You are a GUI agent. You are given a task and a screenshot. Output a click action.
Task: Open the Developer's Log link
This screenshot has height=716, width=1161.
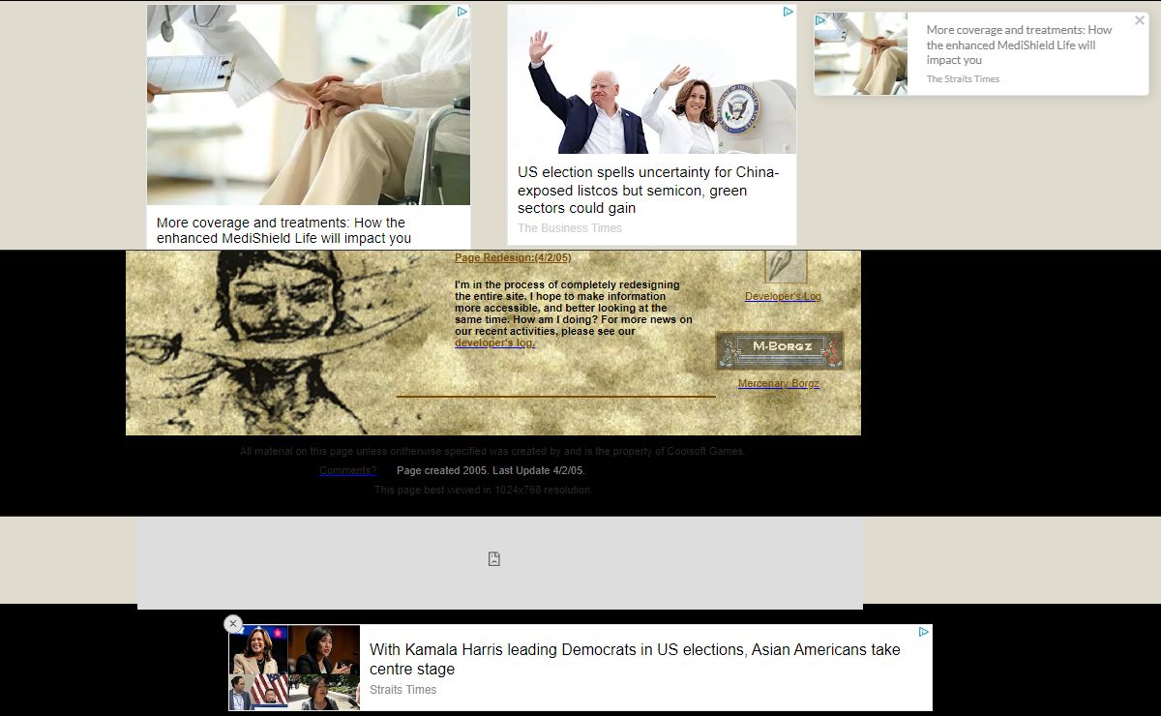click(783, 296)
